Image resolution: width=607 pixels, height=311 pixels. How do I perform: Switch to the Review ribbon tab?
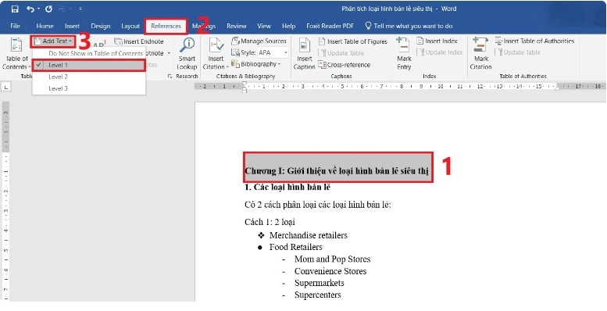(x=237, y=26)
